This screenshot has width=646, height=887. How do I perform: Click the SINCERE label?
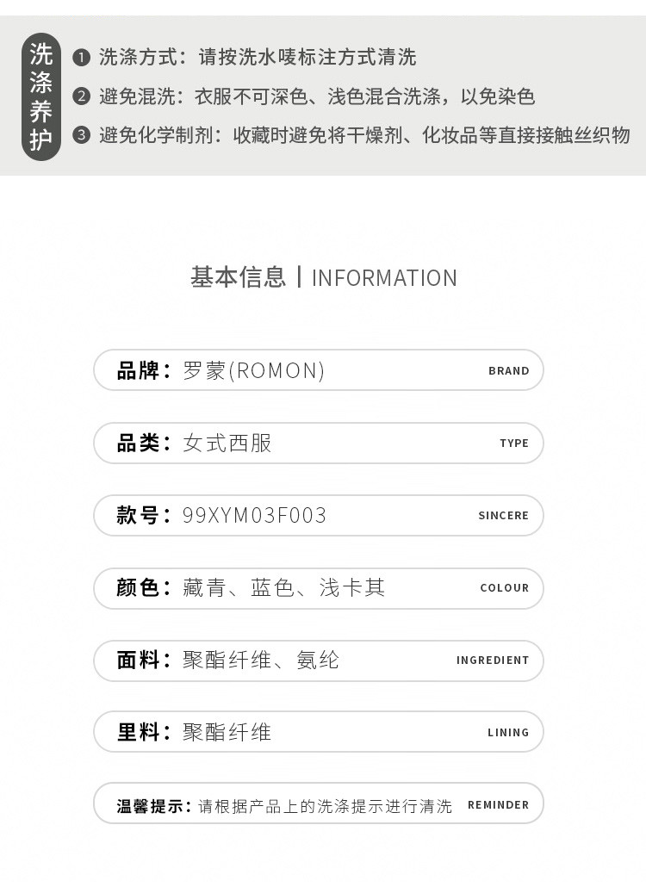[503, 516]
